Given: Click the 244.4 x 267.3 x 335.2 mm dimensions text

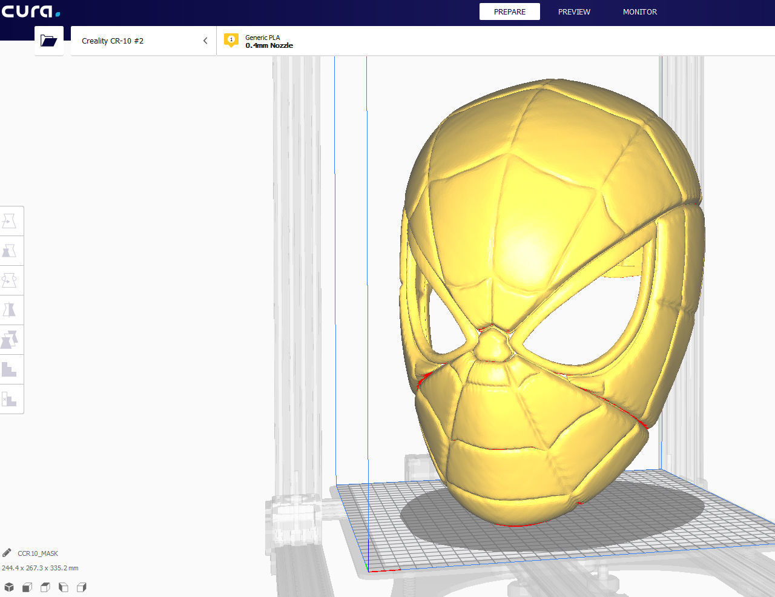Looking at the screenshot, I should pyautogui.click(x=40, y=568).
